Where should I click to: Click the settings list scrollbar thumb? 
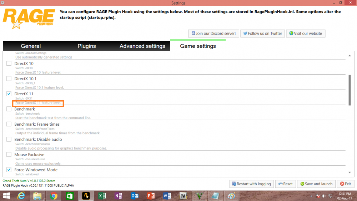(x=350, y=90)
